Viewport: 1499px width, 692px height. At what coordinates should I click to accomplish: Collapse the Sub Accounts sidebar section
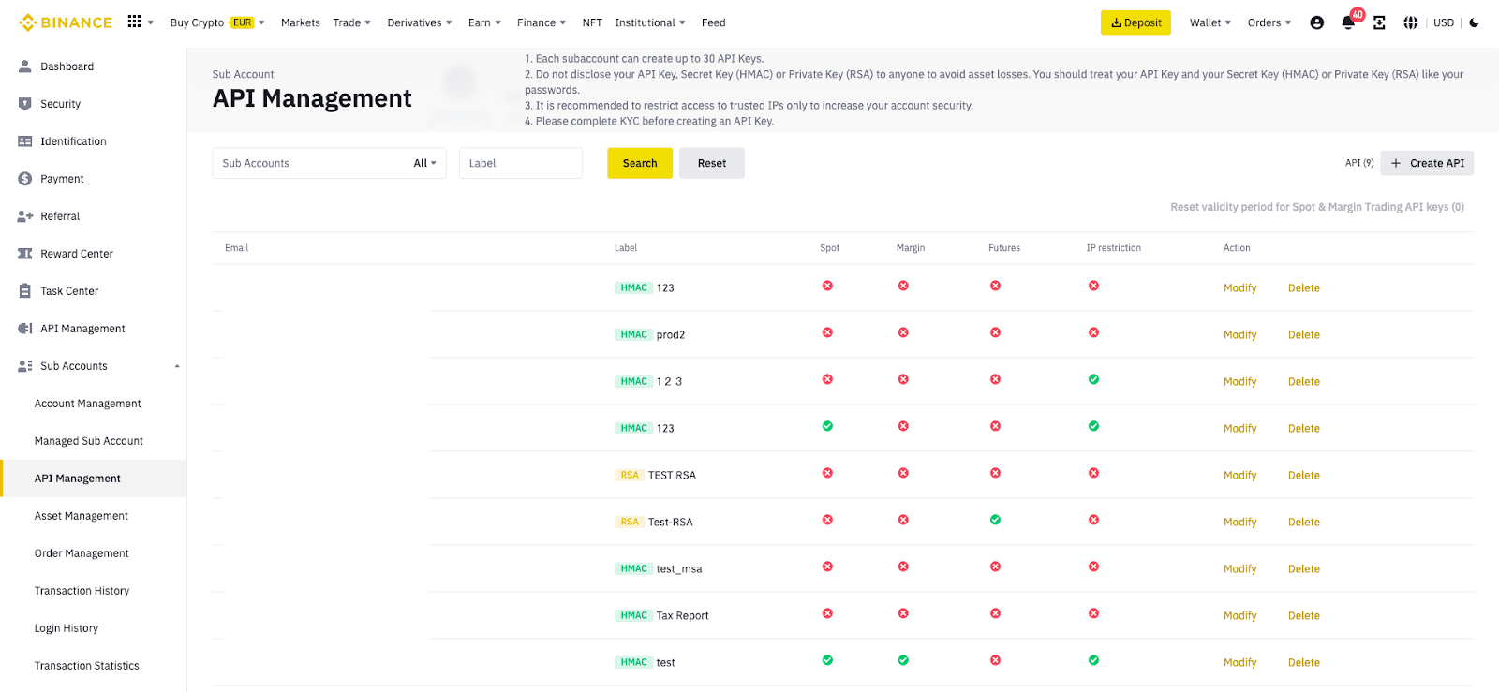tap(177, 366)
